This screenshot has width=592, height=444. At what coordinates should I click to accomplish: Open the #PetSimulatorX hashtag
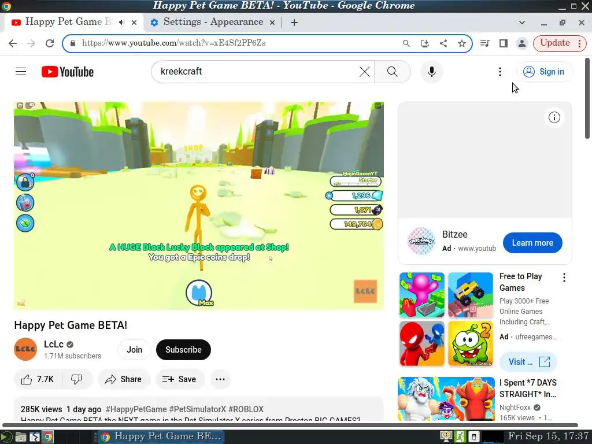(198, 409)
